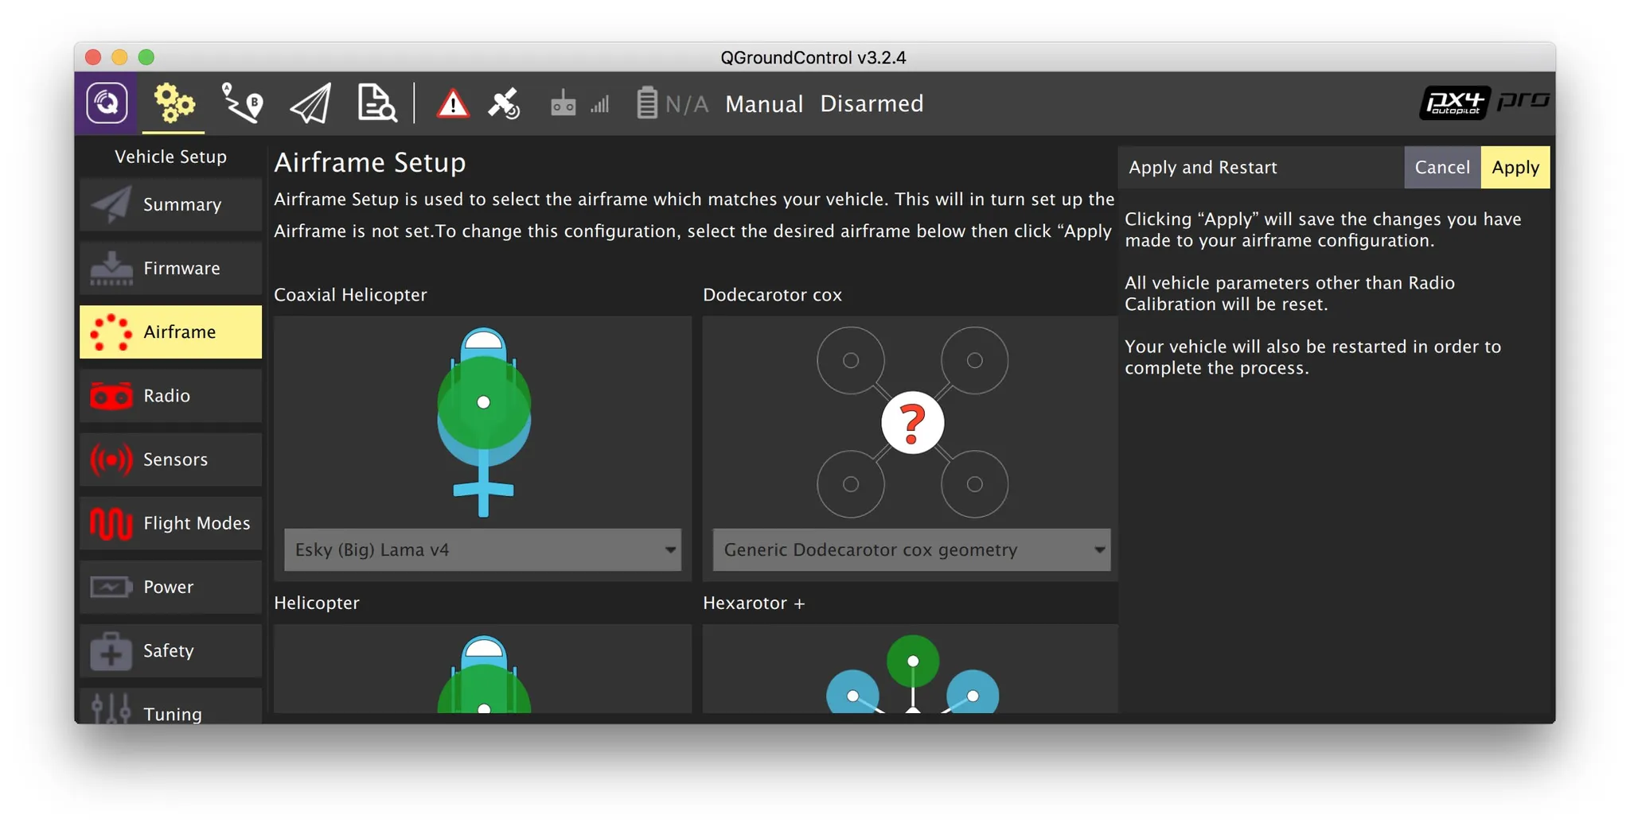The height and width of the screenshot is (830, 1630).
Task: Click the Disarmed status label
Action: [x=872, y=104]
